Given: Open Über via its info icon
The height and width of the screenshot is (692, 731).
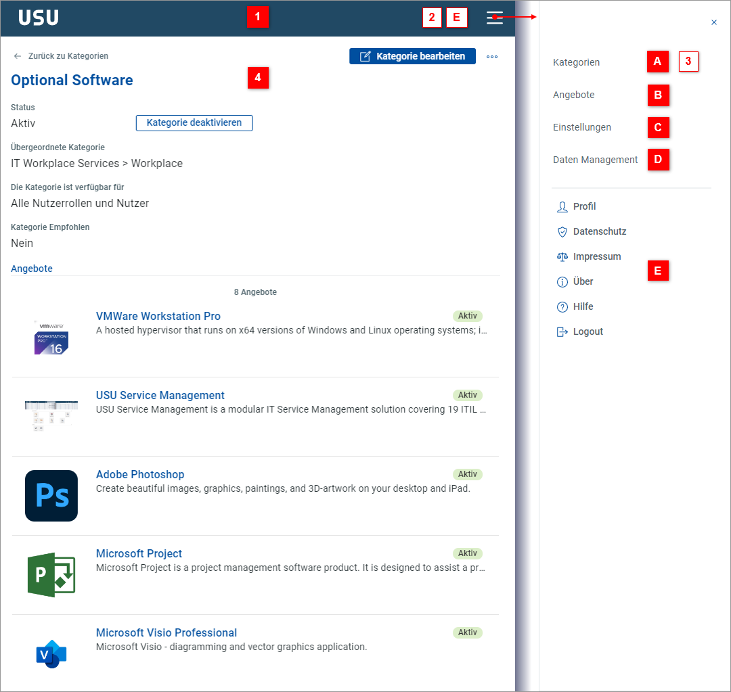Looking at the screenshot, I should point(562,281).
